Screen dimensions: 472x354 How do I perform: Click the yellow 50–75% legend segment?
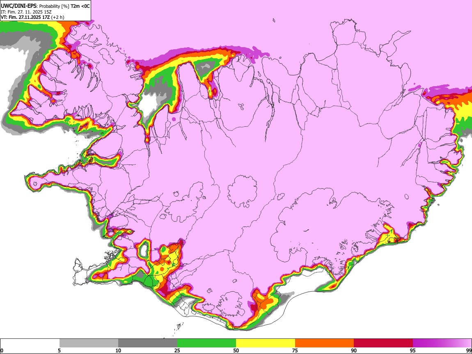click(x=266, y=343)
